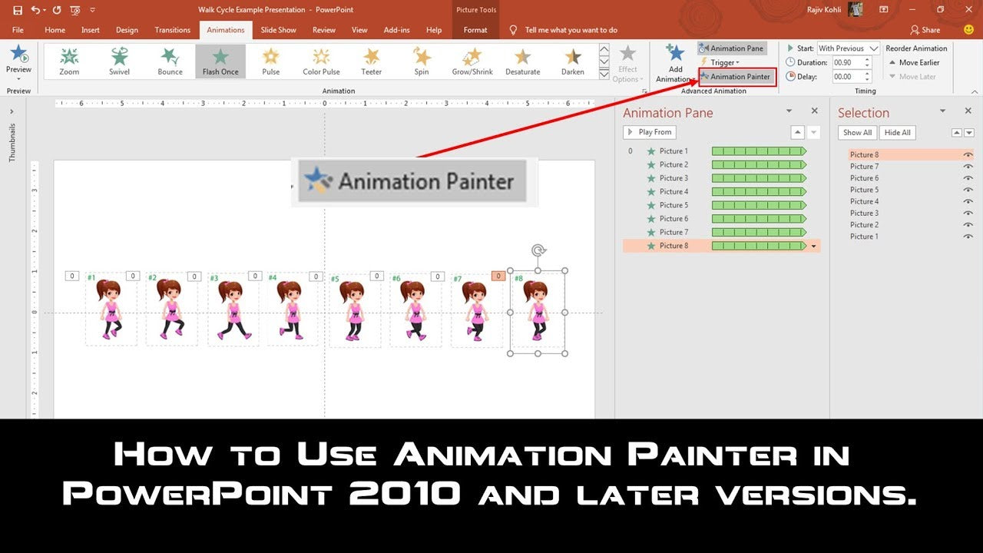Screen dimensions: 983x553
Task: Apply the Teeter animation effect
Action: pos(371,60)
